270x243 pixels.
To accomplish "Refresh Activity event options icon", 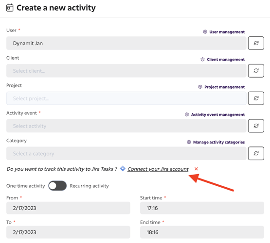I will [x=256, y=126].
